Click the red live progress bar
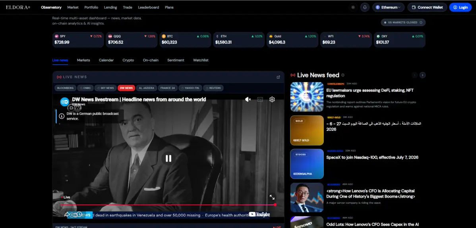Screen dimensions: 476x228 tap(168, 205)
